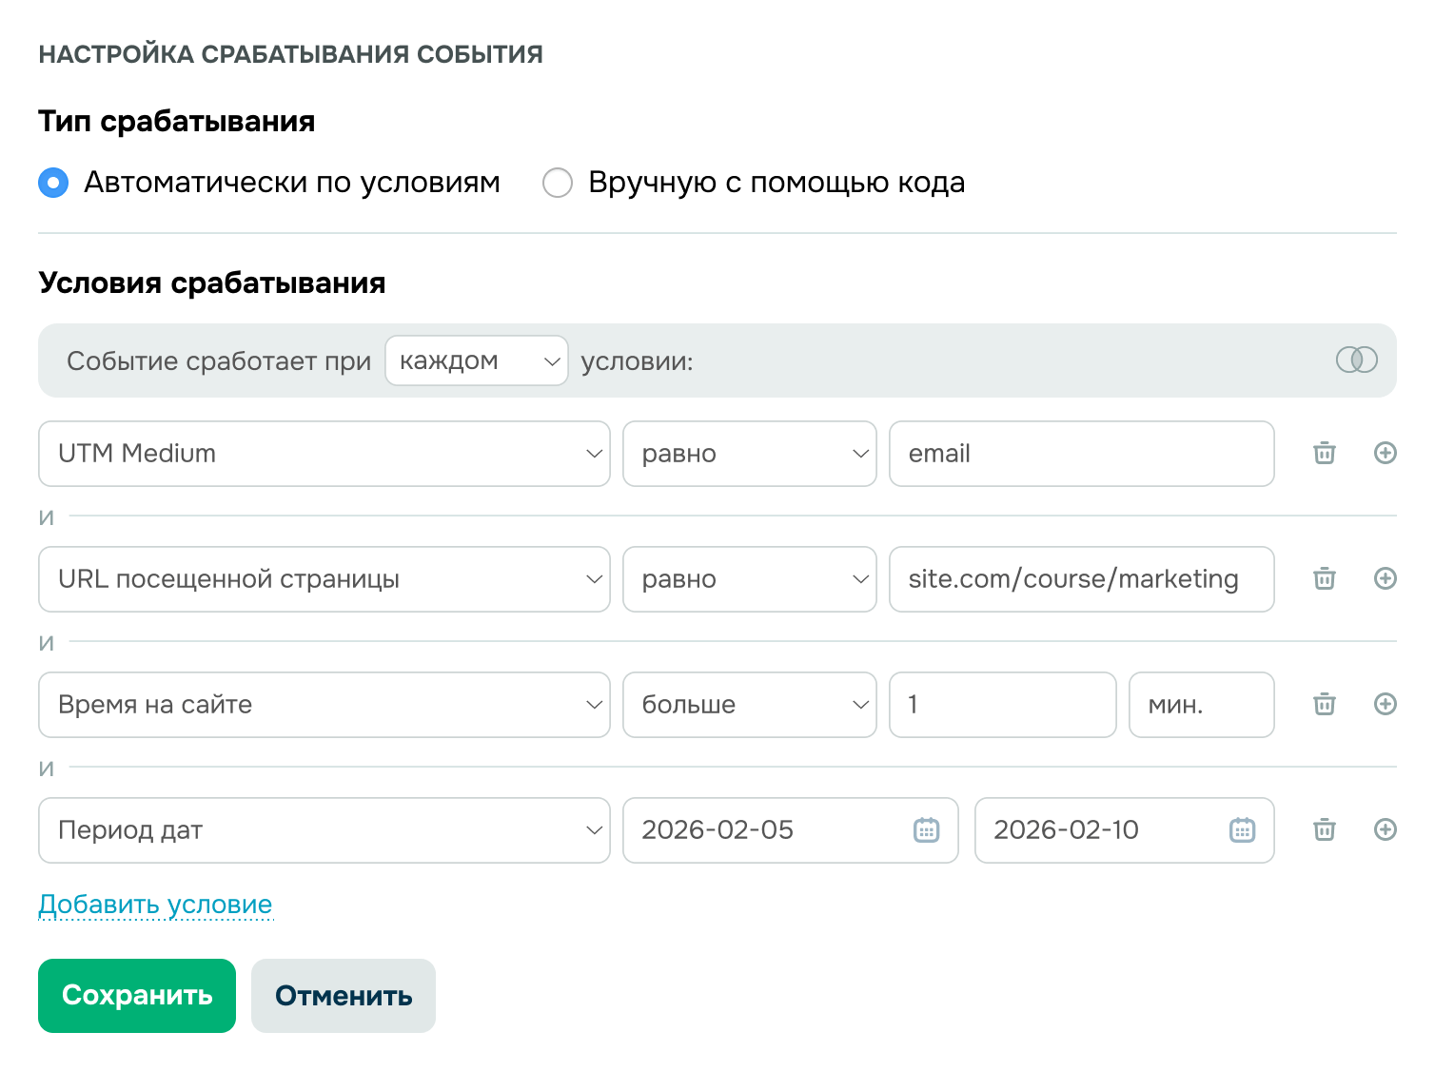1435x1071 pixels.
Task: Open the Период дат field selector
Action: point(324,830)
